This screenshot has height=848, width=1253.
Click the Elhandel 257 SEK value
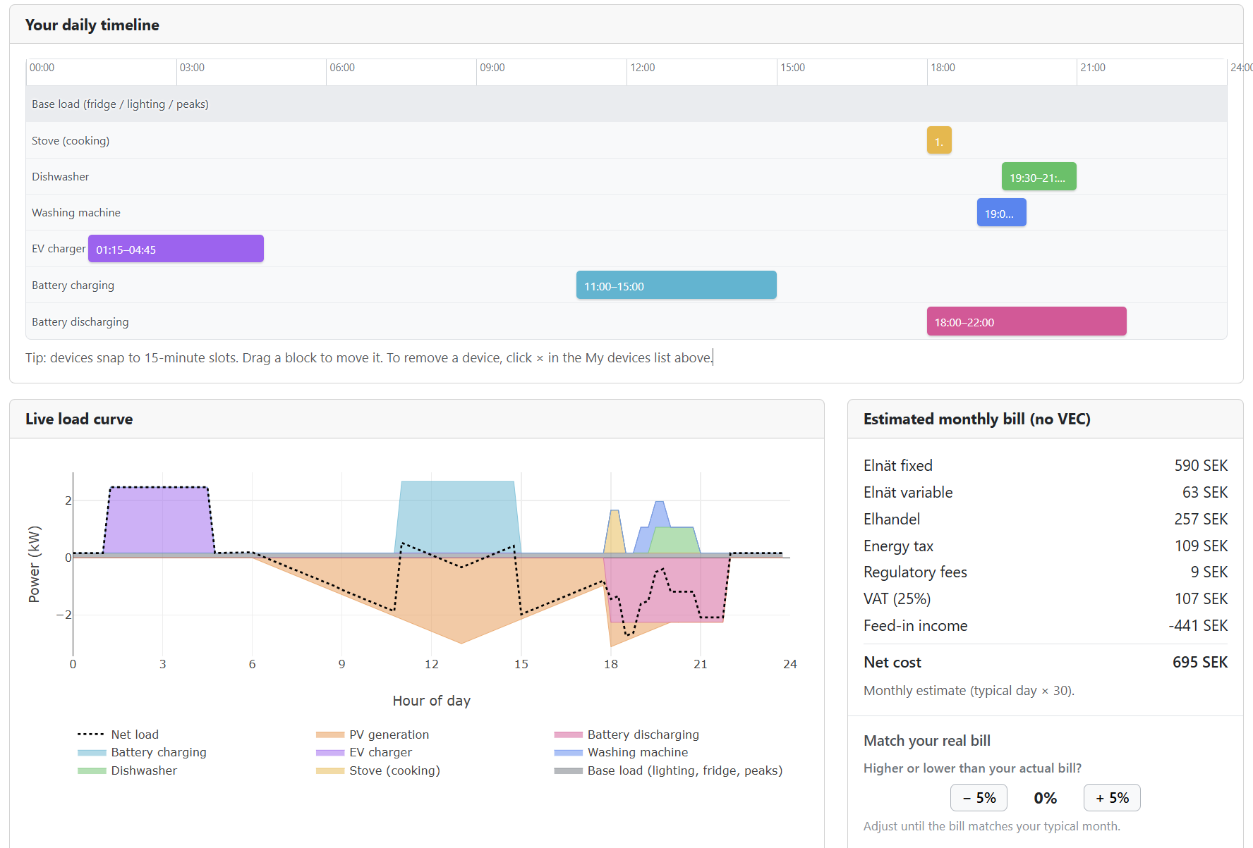coord(1201,519)
